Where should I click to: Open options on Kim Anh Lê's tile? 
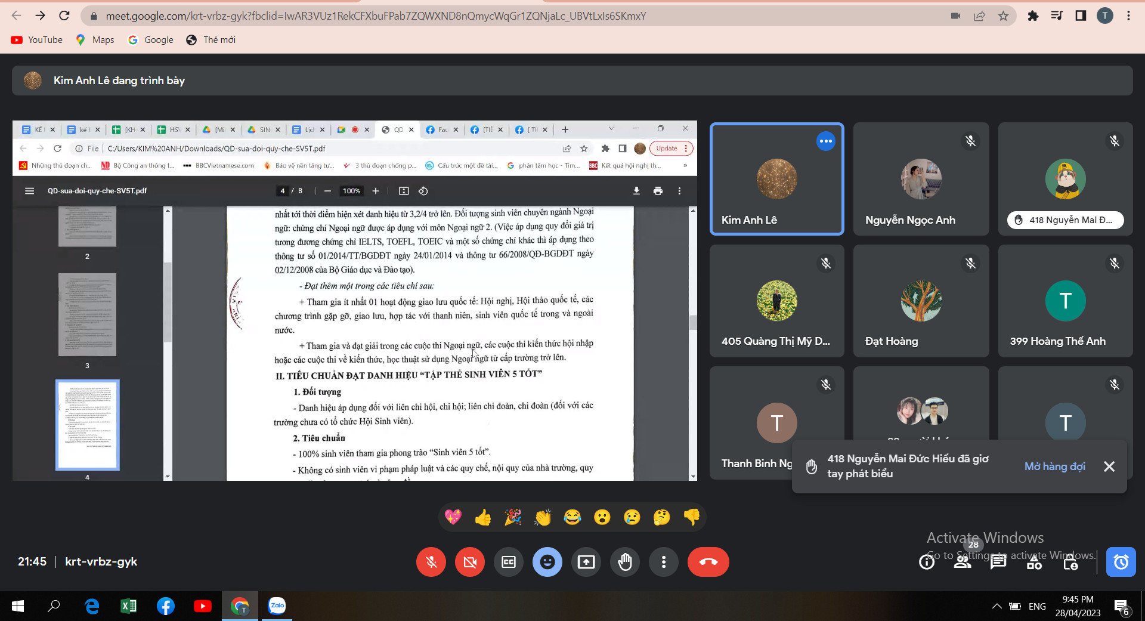point(826,141)
